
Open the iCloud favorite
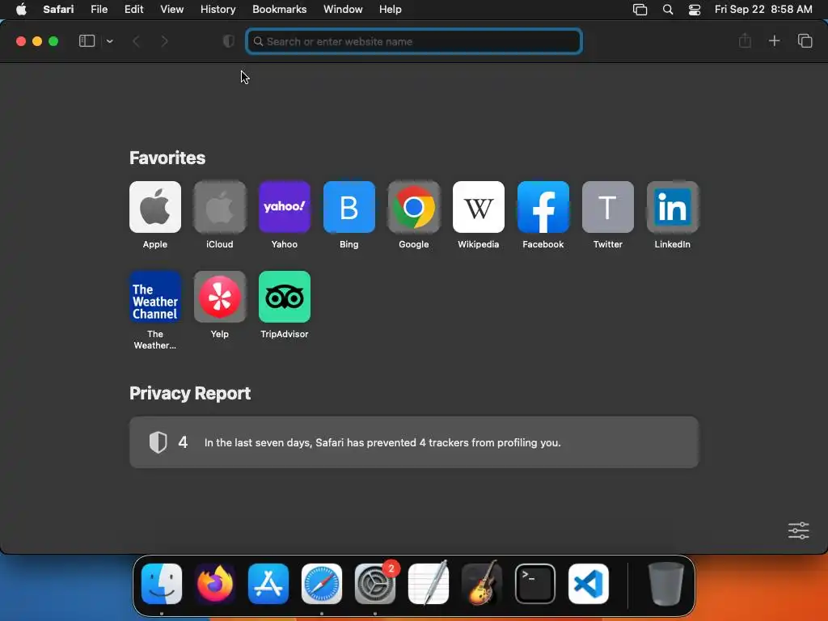(x=220, y=207)
